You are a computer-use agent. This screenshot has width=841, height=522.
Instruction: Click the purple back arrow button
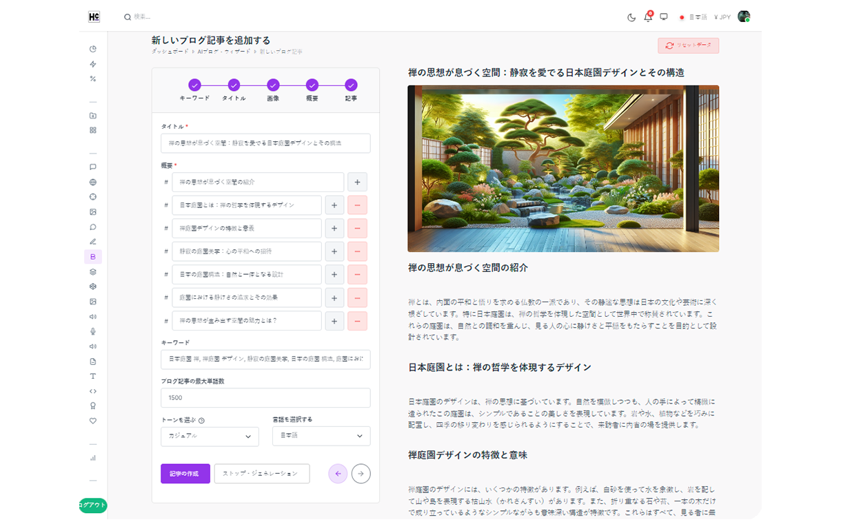[x=338, y=474]
